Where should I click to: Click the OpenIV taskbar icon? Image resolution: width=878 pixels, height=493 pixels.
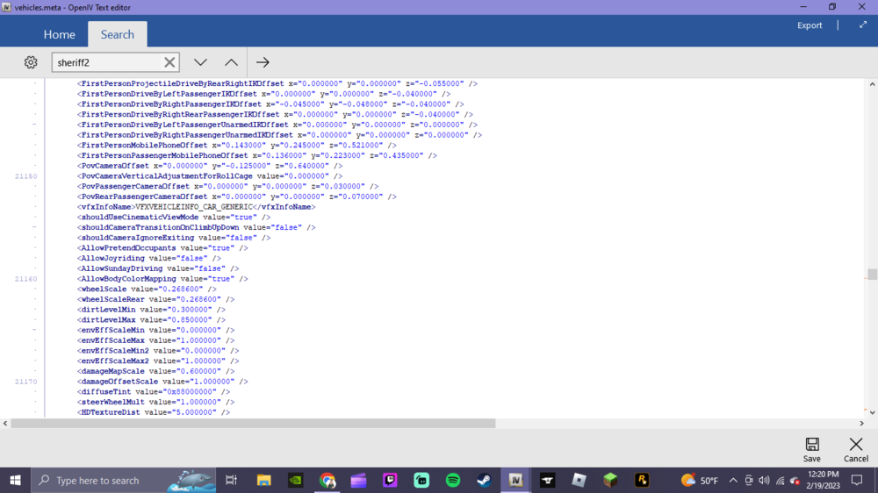click(515, 480)
